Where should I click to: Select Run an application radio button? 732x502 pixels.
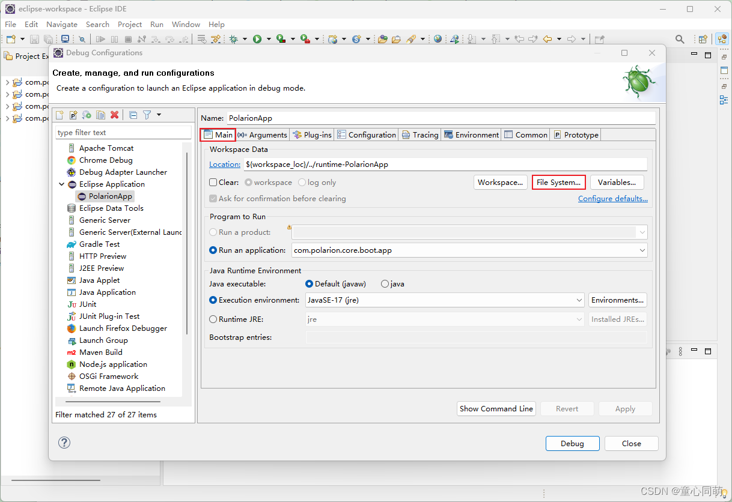point(213,250)
